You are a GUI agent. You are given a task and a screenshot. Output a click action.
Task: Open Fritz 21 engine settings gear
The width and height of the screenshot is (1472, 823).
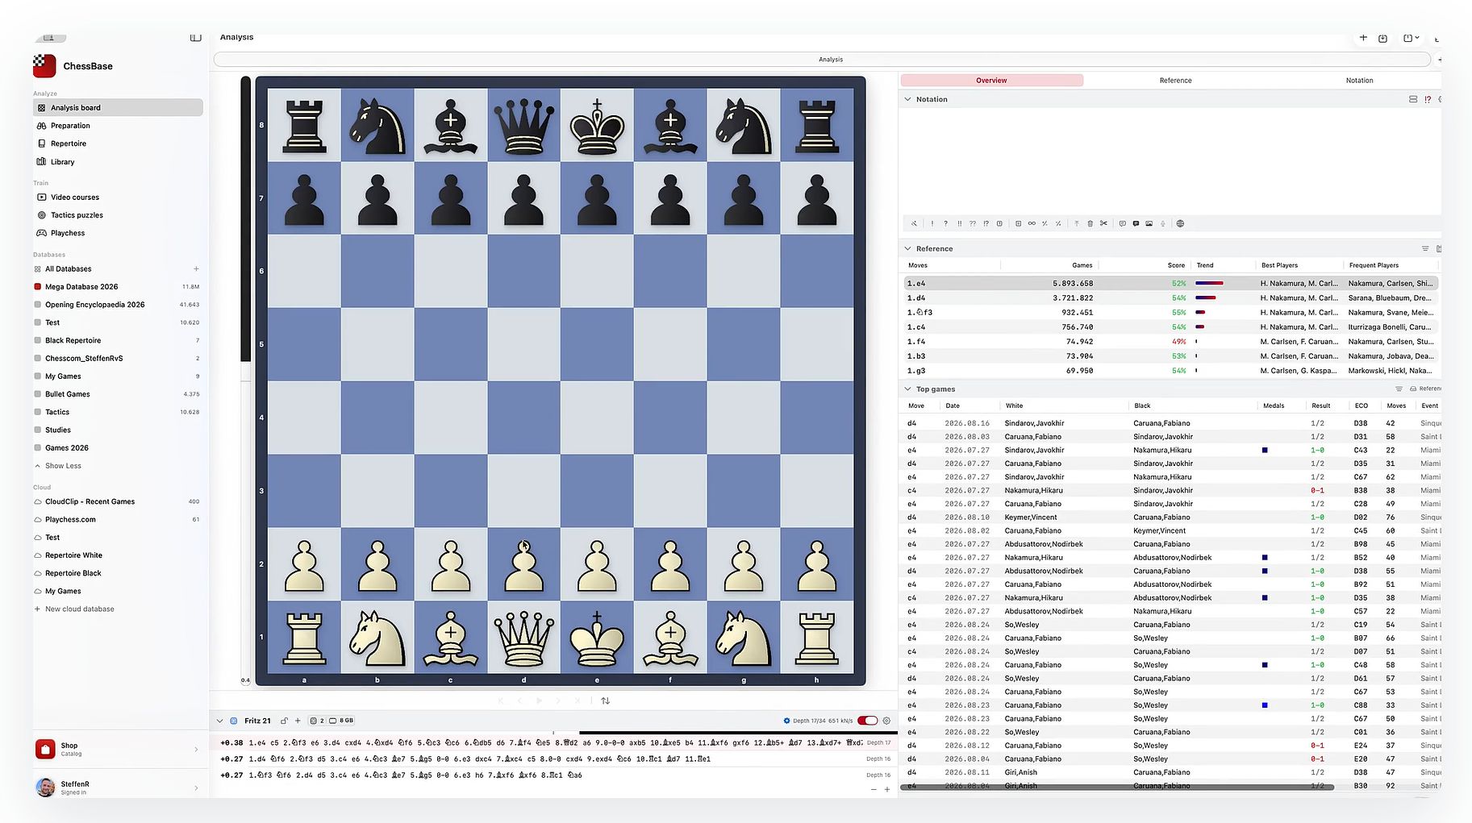tap(886, 721)
